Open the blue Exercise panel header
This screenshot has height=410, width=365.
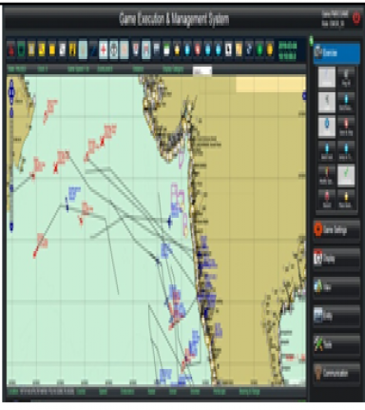click(336, 53)
